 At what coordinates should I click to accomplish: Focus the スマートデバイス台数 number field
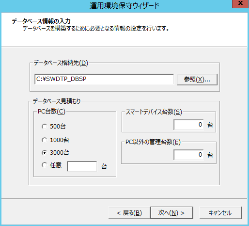[188, 125]
